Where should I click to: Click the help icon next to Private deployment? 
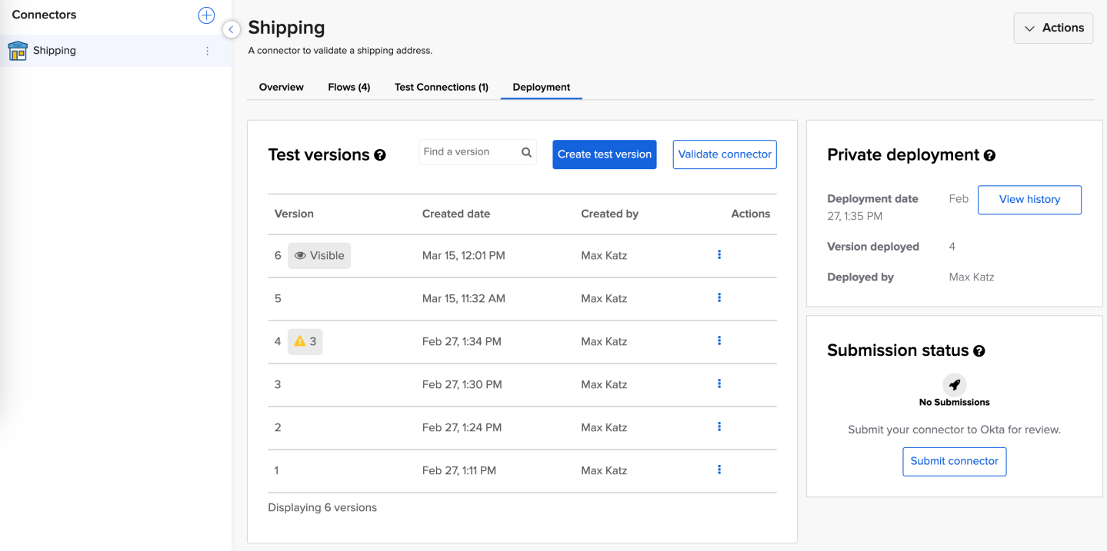pyautogui.click(x=991, y=154)
